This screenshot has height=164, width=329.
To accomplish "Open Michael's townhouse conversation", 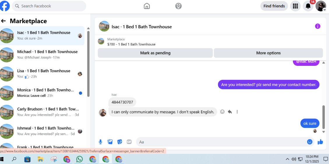I will tap(42, 55).
